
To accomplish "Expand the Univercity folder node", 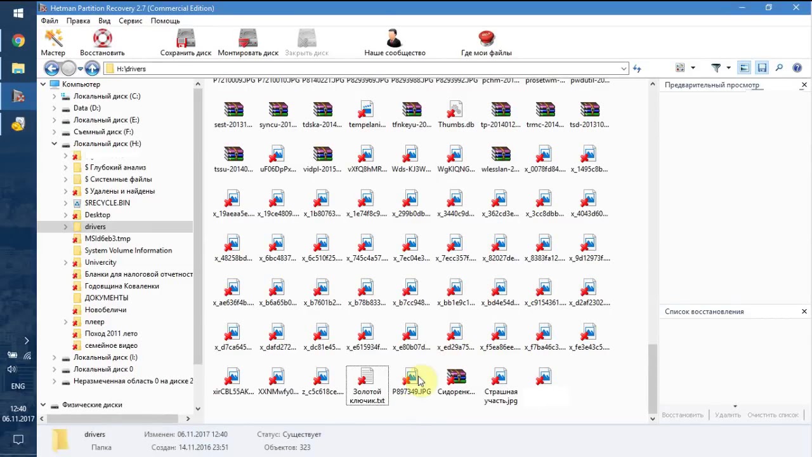I will coord(66,262).
